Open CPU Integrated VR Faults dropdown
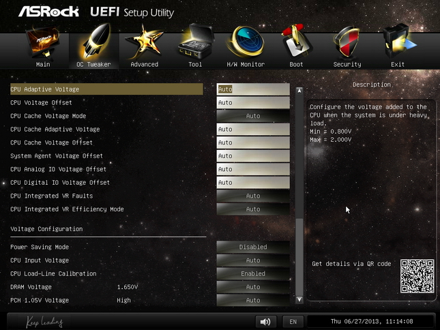This screenshot has width=440, height=330. tap(253, 196)
